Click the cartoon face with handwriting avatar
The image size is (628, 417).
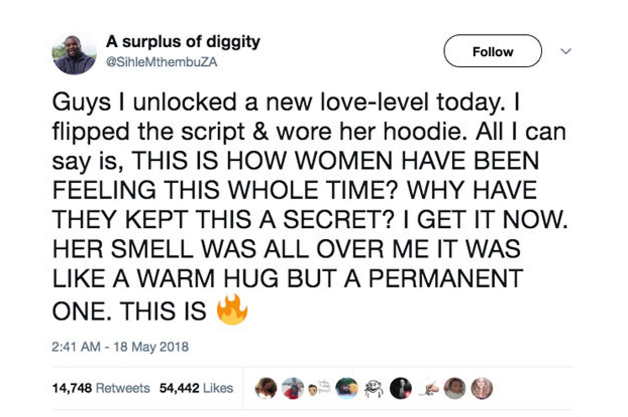point(320,388)
